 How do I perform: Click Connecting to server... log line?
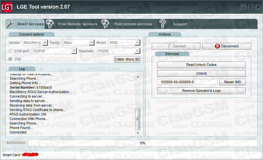click(27, 96)
